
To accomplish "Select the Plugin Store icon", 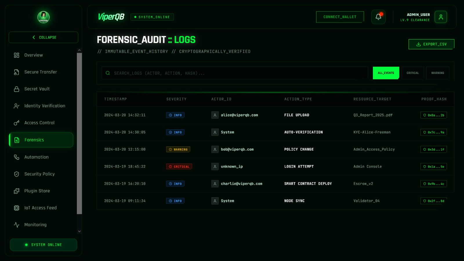I will click(x=16, y=191).
